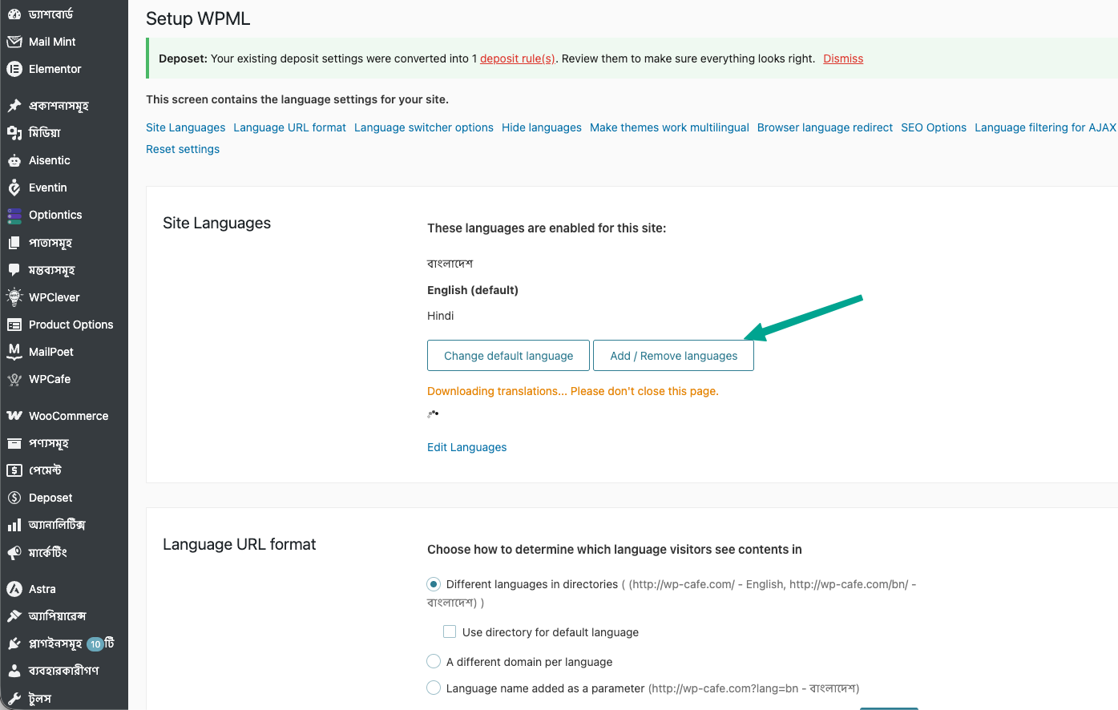Check Use directory for default language
Screen dimensions: 1118x710
pyautogui.click(x=450, y=631)
